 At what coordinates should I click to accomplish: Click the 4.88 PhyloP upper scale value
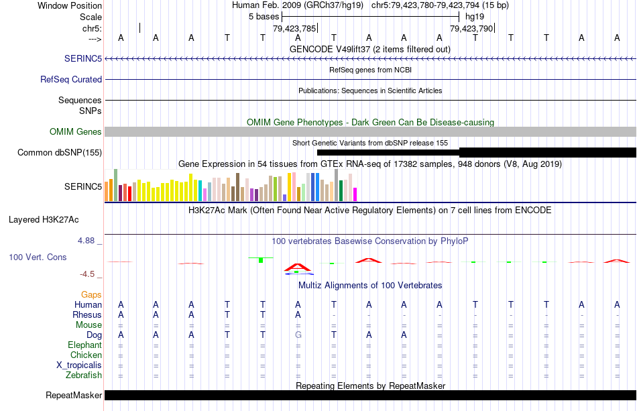(86, 241)
